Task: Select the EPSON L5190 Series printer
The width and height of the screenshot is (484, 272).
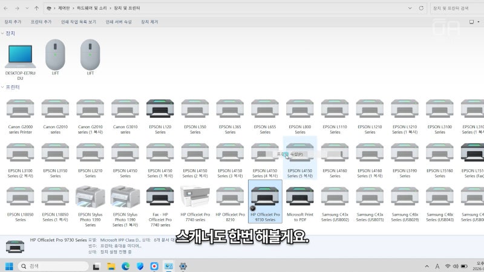Action: 405,160
